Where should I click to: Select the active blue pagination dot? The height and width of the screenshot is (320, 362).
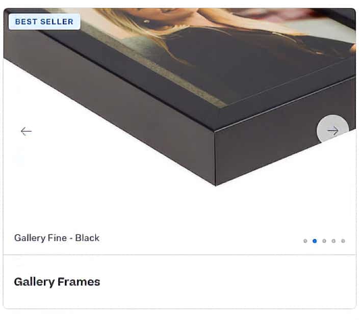[315, 241]
